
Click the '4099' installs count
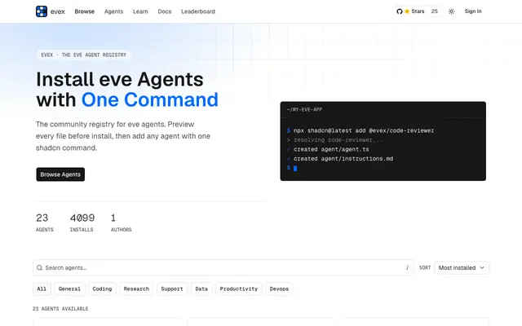[82, 218]
